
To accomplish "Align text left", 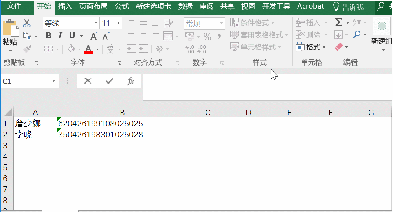I will point(132,36).
